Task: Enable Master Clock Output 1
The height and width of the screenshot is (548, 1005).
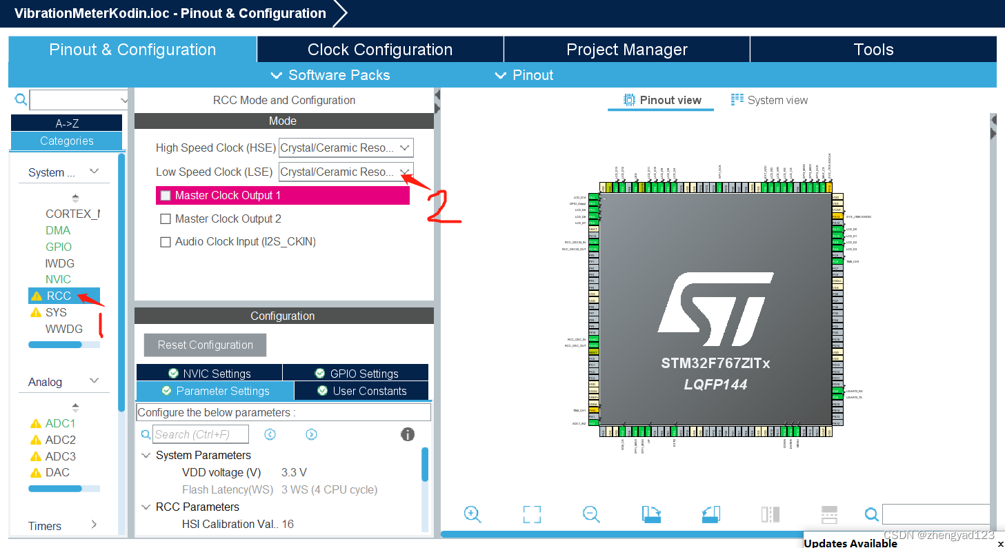Action: 166,195
